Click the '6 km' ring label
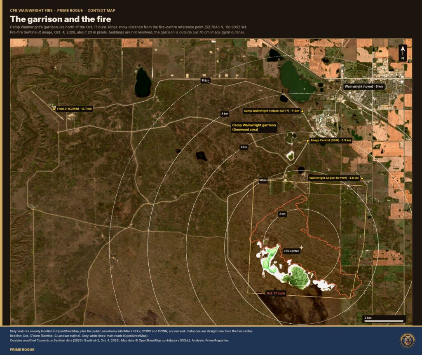The height and width of the screenshot is (355, 422). point(244,147)
